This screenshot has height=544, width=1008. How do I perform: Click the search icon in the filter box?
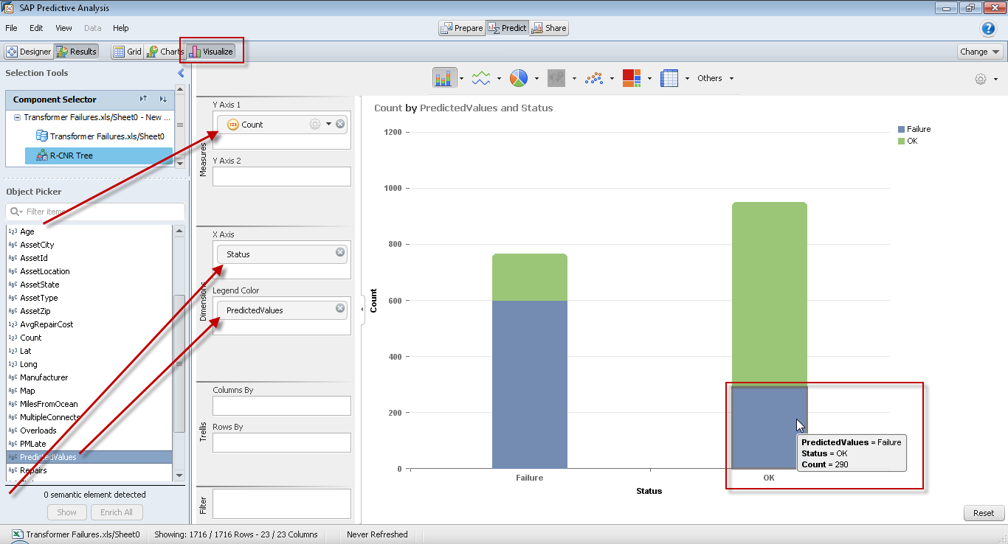click(14, 212)
